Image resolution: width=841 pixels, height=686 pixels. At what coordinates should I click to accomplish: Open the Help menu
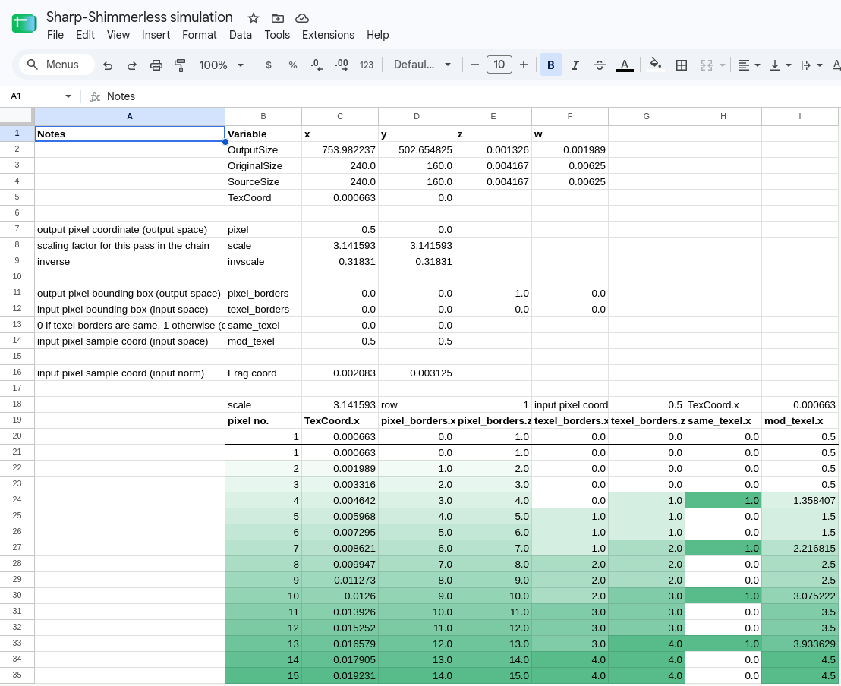[377, 35]
